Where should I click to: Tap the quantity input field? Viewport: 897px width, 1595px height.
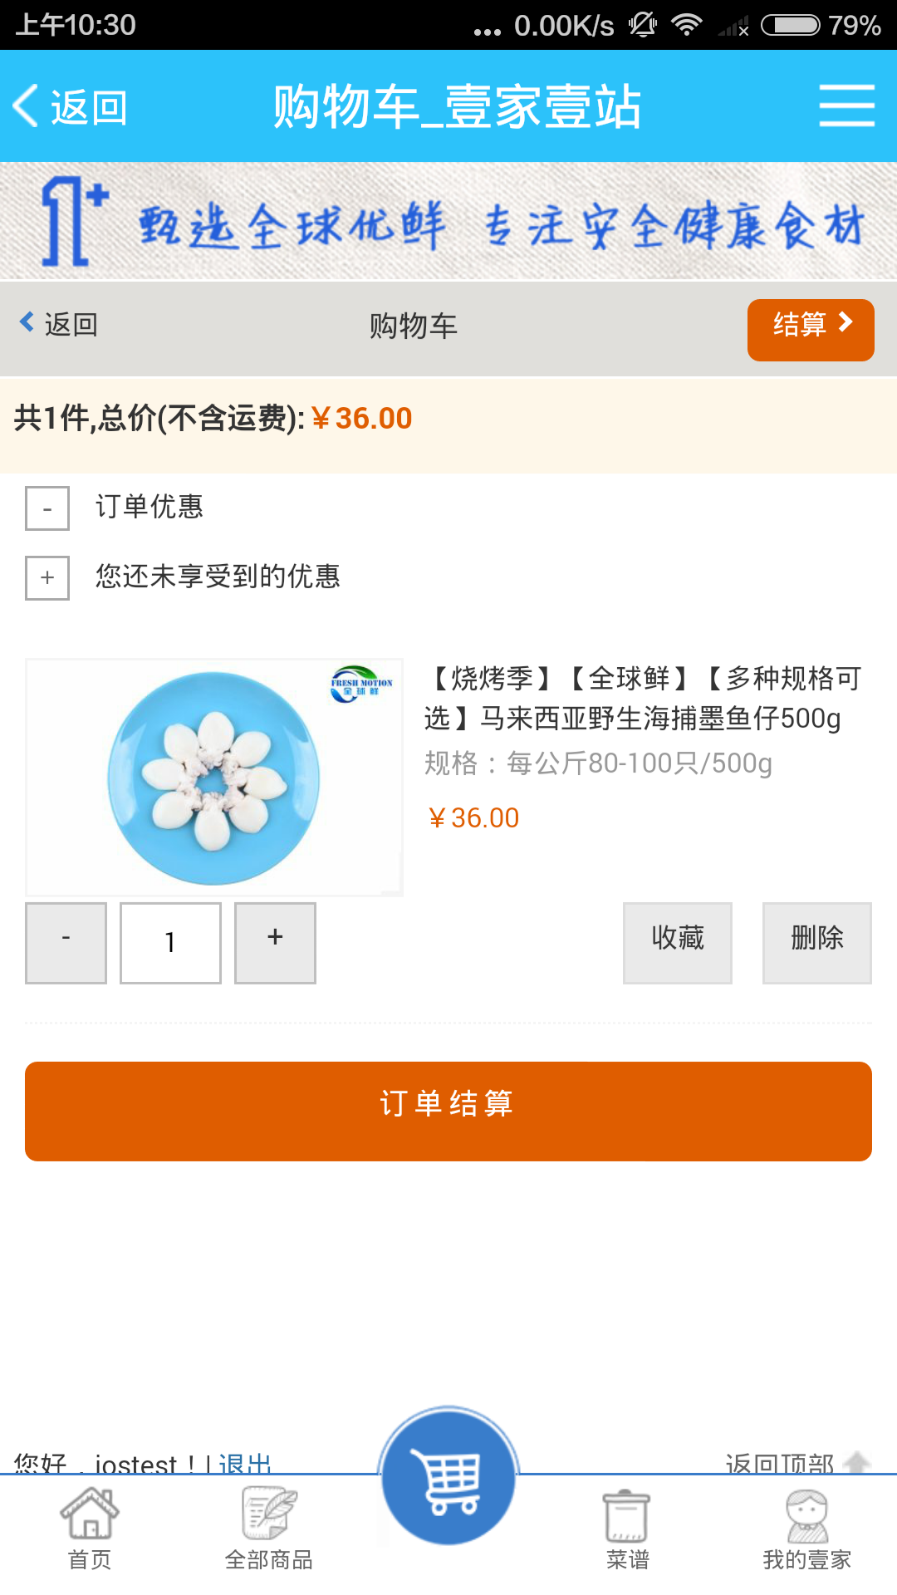point(170,943)
